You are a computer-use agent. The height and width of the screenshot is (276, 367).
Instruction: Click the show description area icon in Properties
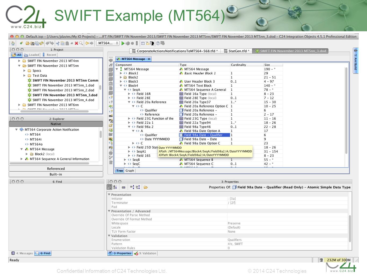point(124,187)
